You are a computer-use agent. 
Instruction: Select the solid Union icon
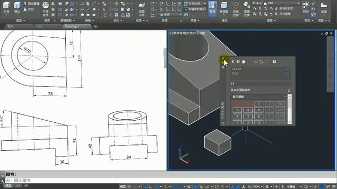pyautogui.click(x=60, y=4)
